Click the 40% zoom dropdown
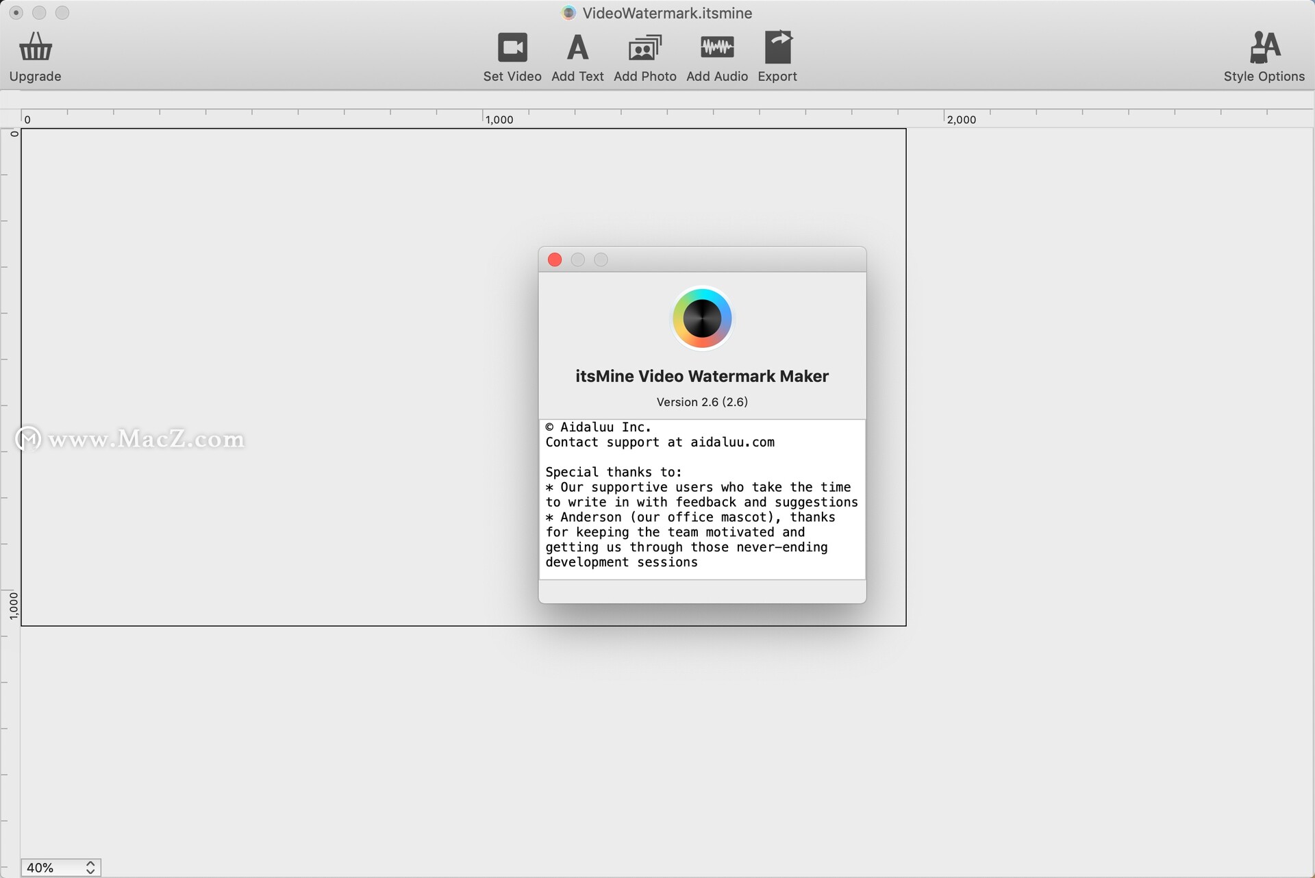Screen dimensions: 1315x878 tap(57, 867)
